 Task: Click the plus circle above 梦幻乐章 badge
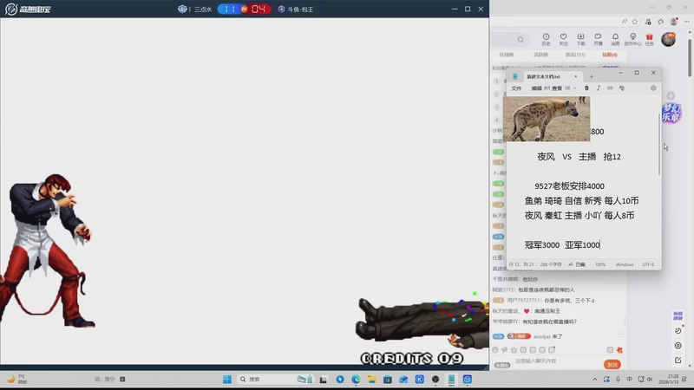click(x=671, y=95)
